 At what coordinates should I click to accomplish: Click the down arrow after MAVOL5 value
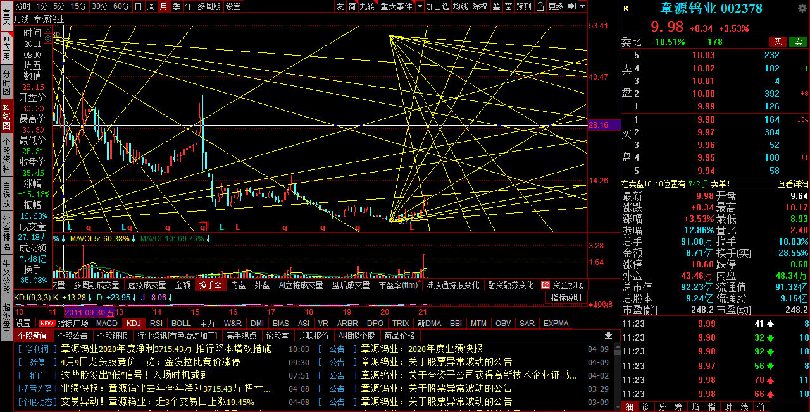pos(134,239)
